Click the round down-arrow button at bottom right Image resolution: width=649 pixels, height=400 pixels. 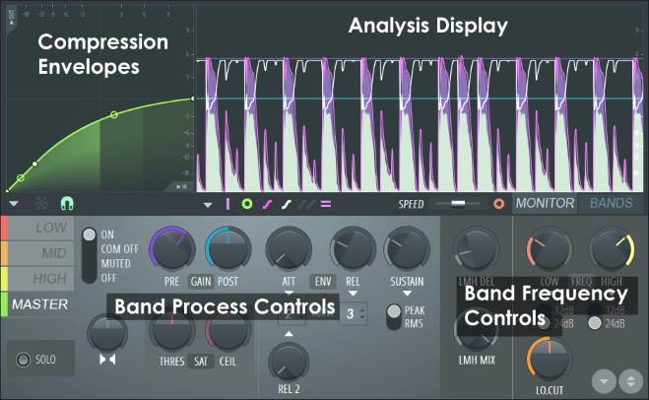coord(604,380)
